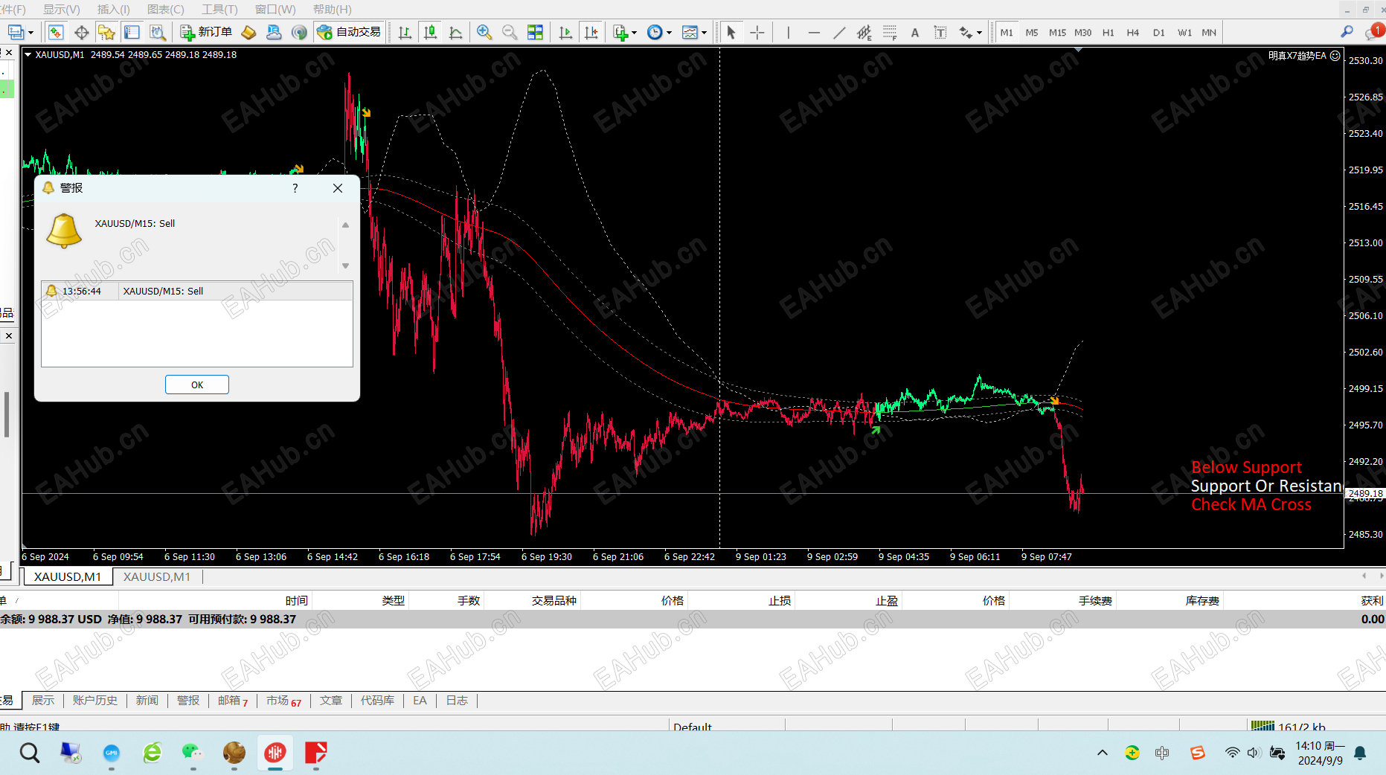The width and height of the screenshot is (1386, 775).
Task: Open the 市场 market tab
Action: [283, 701]
